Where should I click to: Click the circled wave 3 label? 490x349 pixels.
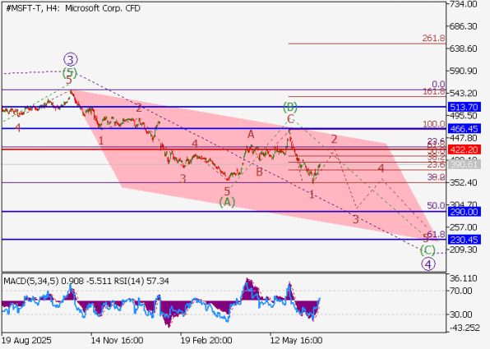[71, 59]
